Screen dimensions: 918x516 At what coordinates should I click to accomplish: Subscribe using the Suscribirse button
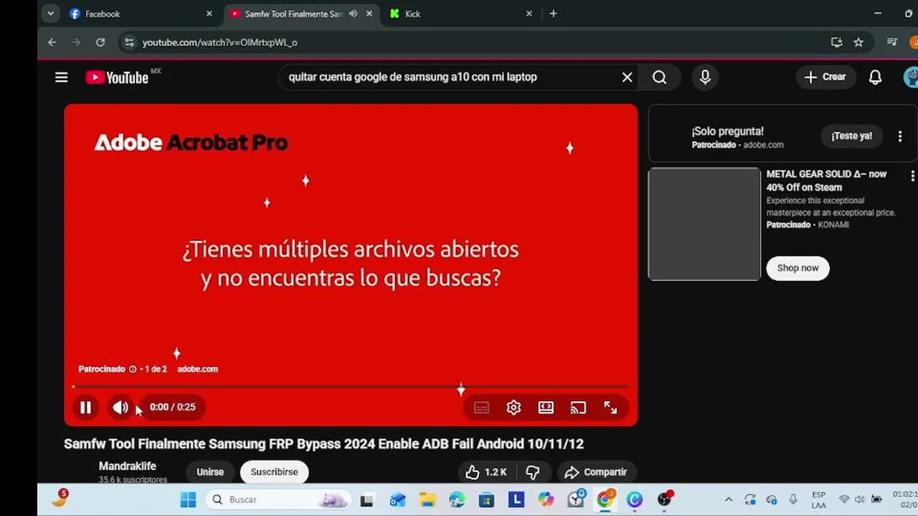274,472
